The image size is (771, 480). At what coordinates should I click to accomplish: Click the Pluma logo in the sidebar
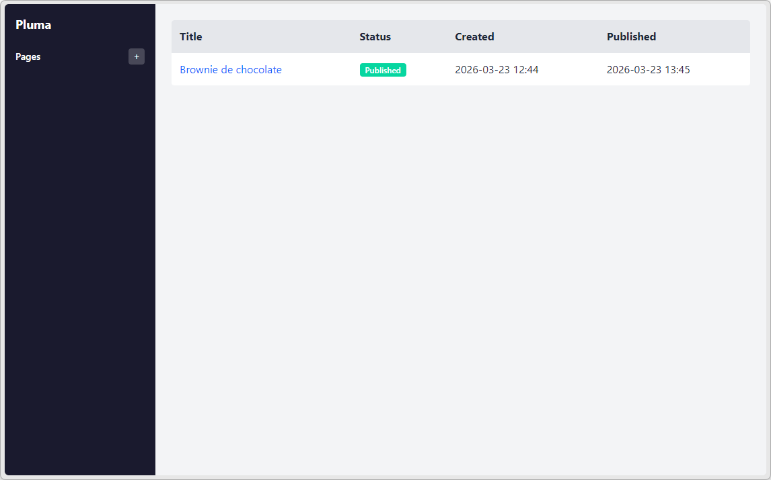click(34, 25)
